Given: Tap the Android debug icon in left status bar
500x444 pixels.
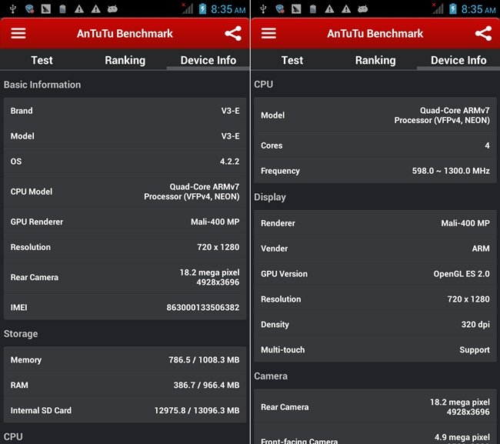Looking at the screenshot, I should [x=113, y=9].
